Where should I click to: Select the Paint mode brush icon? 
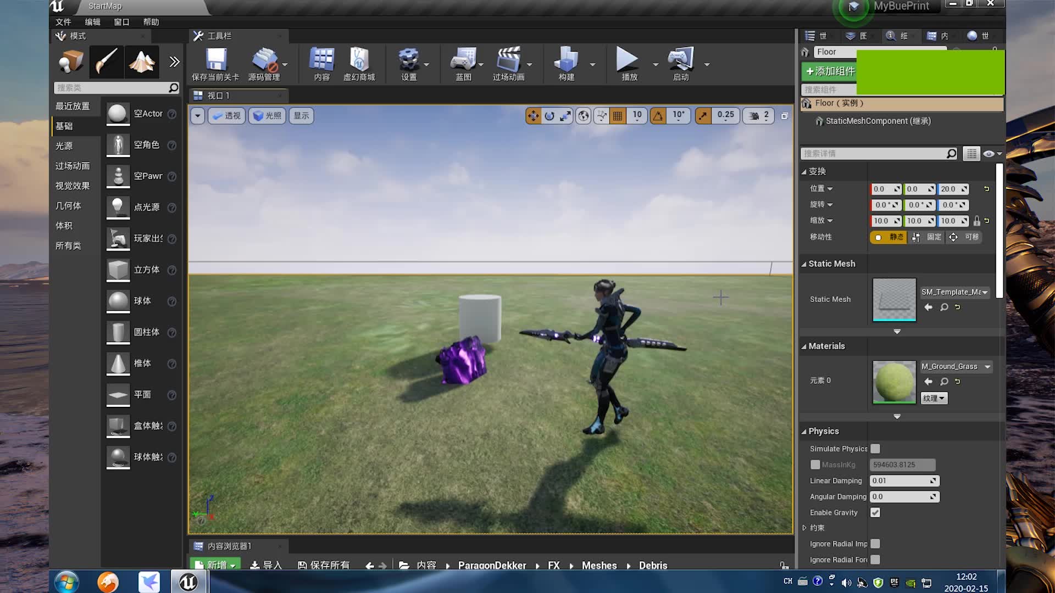pos(106,61)
